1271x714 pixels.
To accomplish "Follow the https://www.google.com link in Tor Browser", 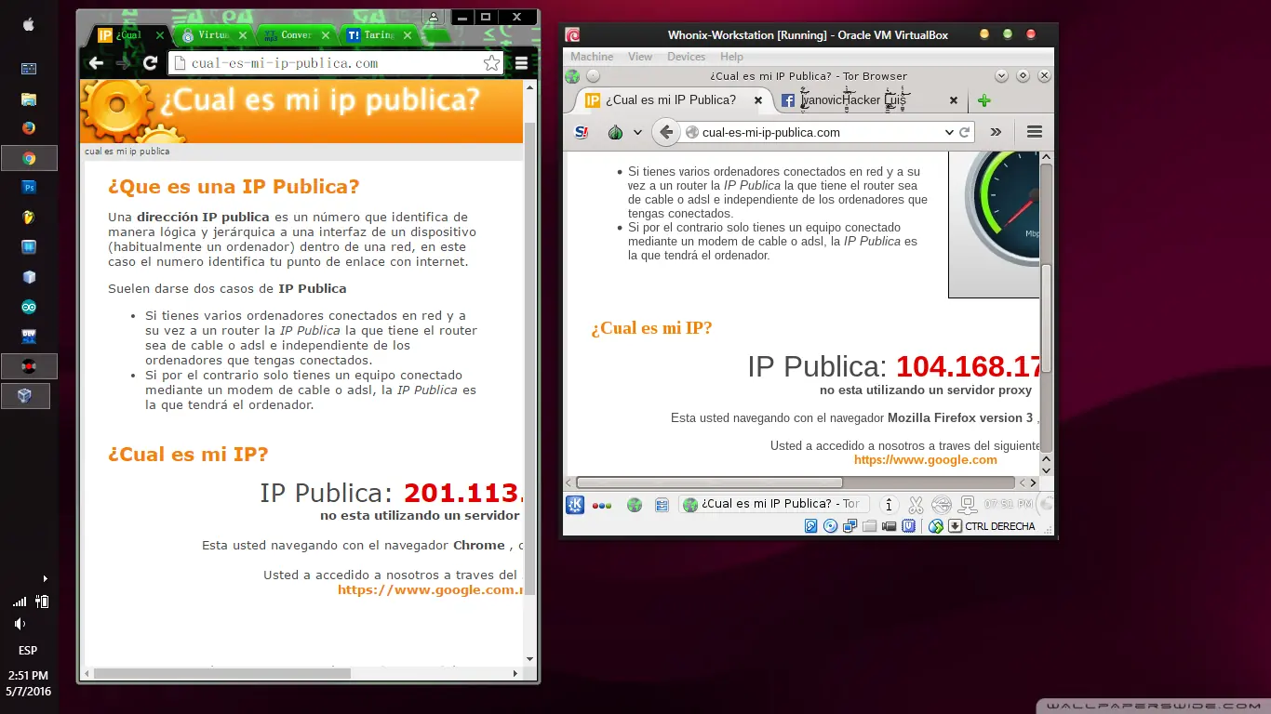I will pos(926,459).
